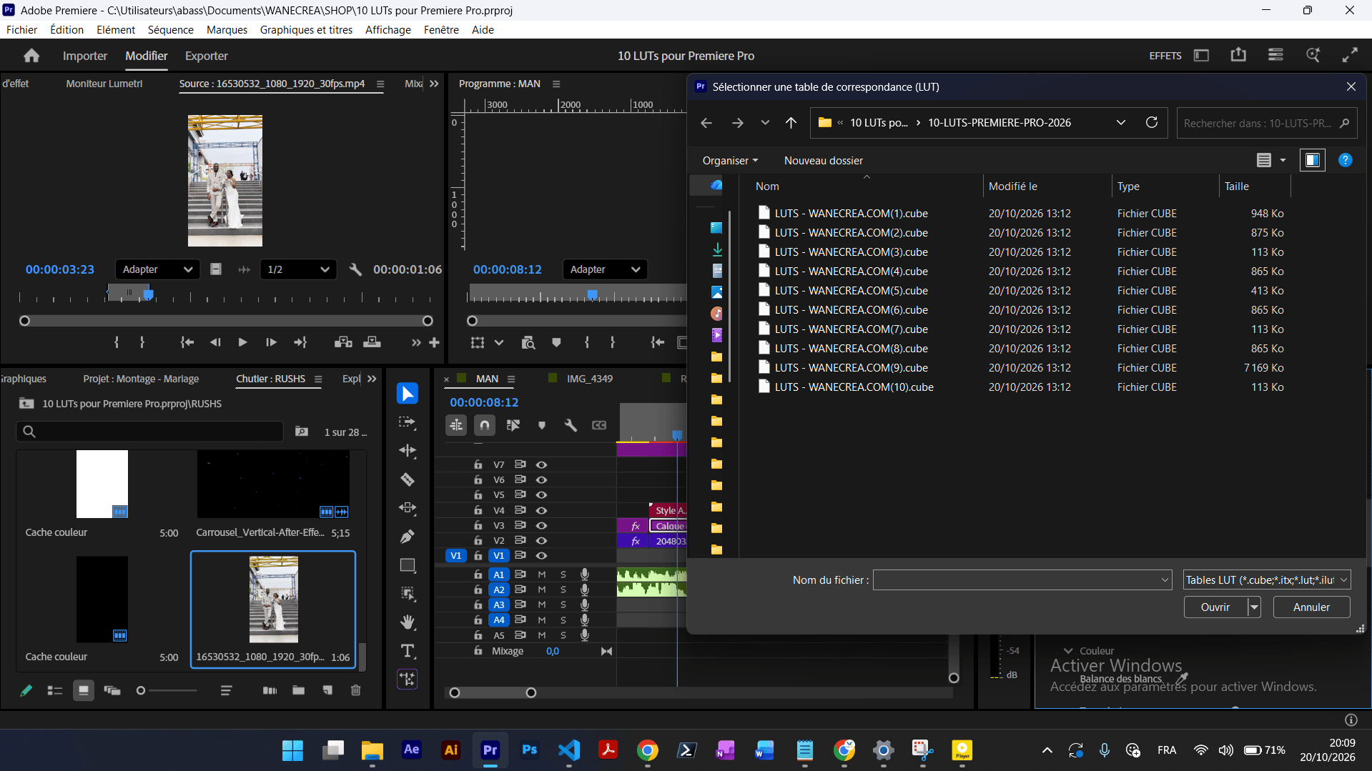Switch to the Exporter tab

pos(206,56)
